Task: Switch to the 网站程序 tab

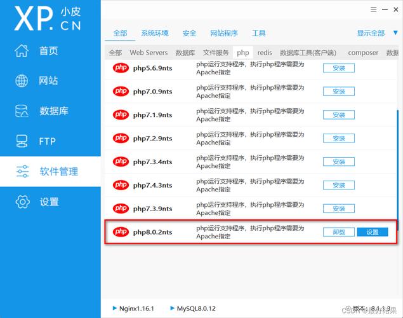Action: coord(224,33)
